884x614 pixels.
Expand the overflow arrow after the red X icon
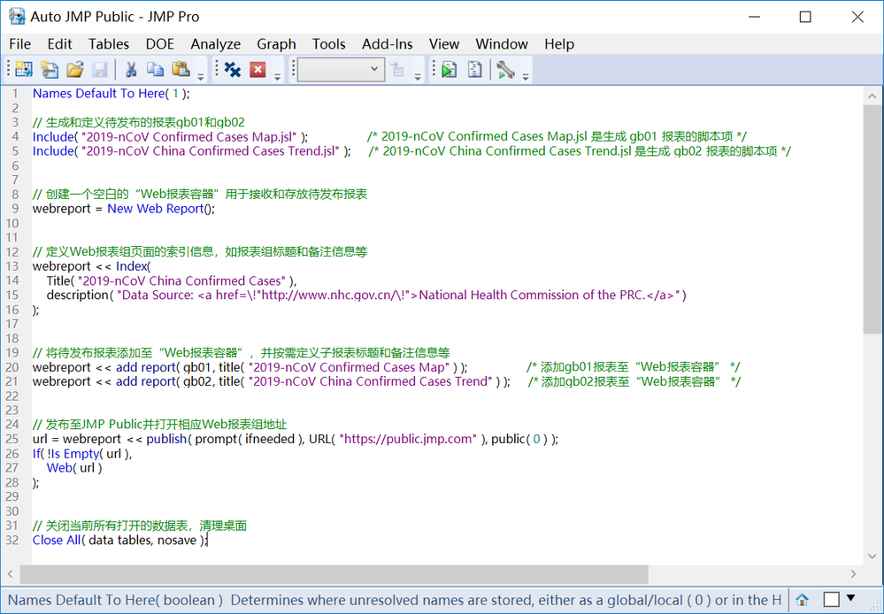click(277, 76)
